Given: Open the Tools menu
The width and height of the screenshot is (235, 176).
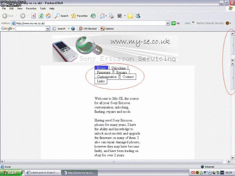Looking at the screenshot, I should coord(43,9).
